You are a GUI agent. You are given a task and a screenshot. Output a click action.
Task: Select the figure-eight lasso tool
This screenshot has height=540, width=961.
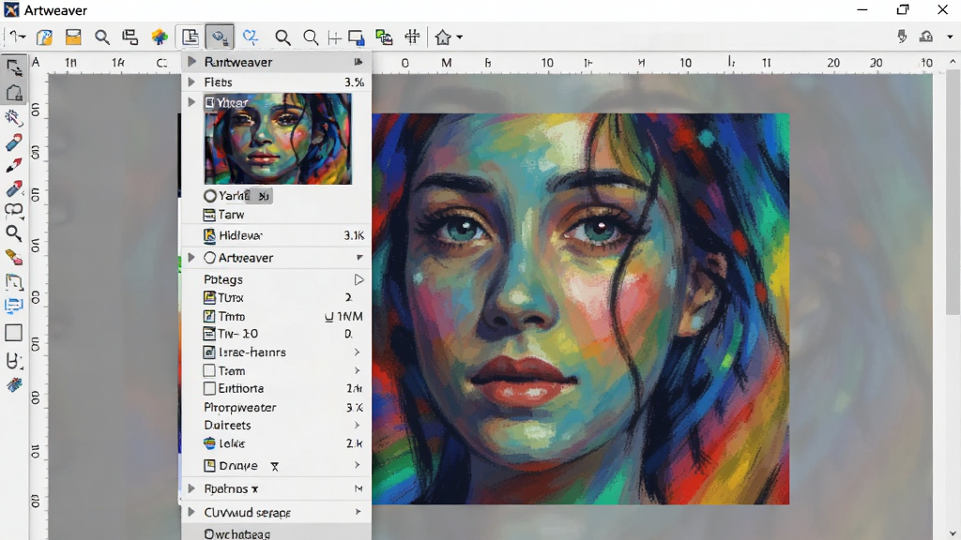[x=13, y=211]
